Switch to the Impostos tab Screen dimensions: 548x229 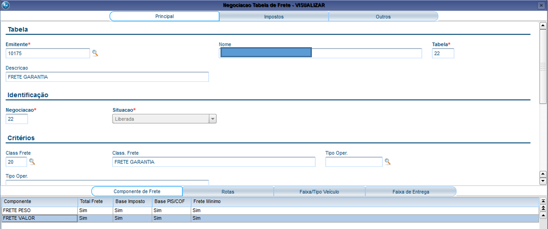[274, 16]
